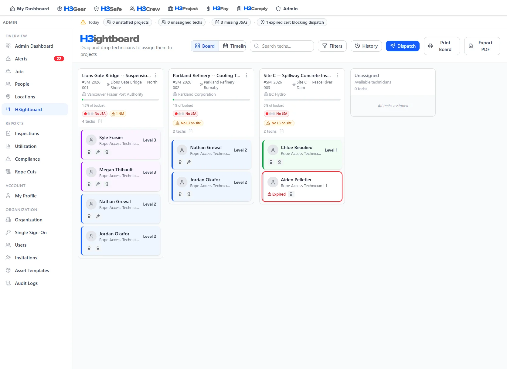Click the Search techs input field

(282, 46)
